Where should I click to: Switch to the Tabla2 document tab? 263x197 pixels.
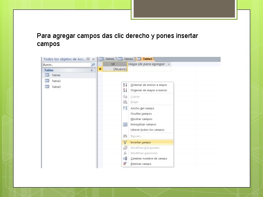[126, 59]
